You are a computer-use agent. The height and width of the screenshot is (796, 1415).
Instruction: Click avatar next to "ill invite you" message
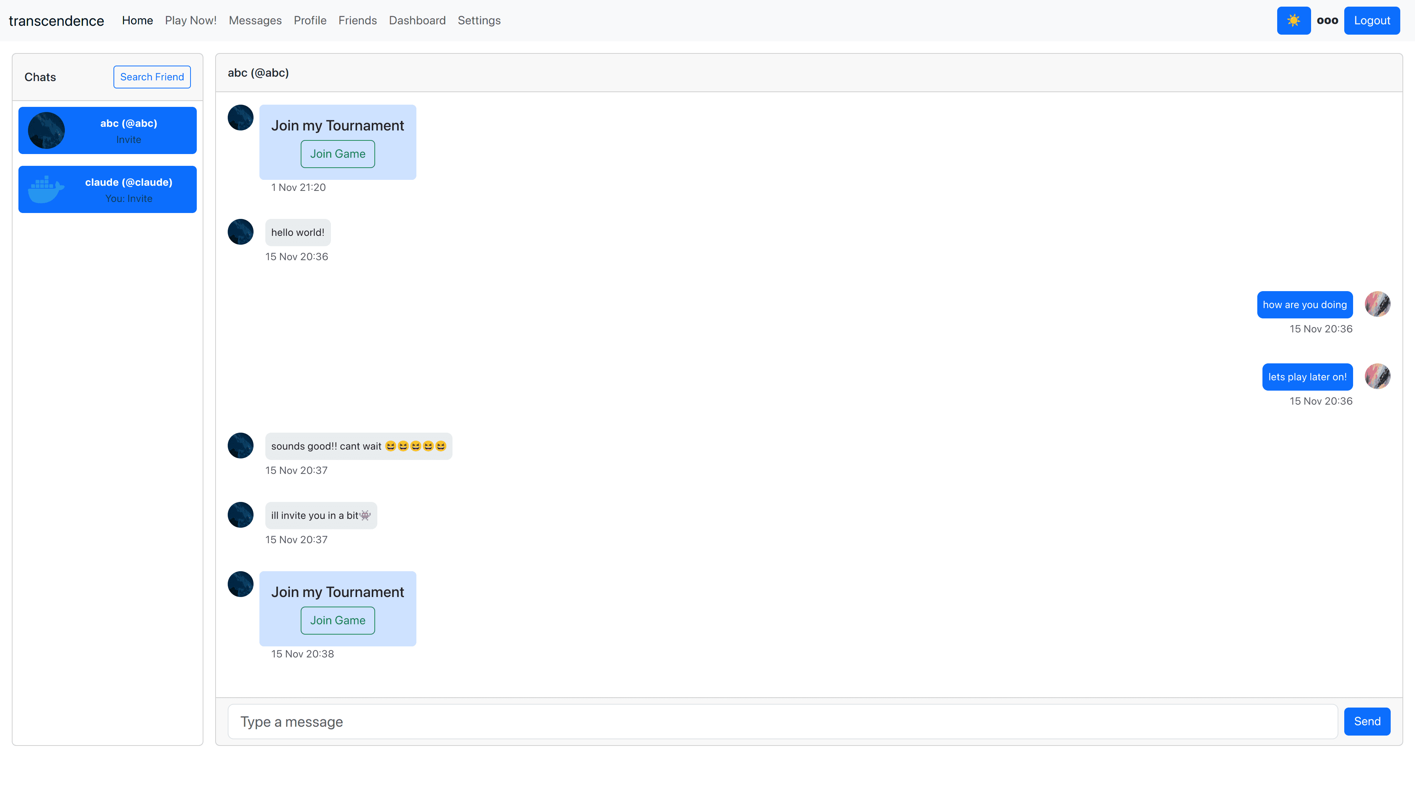(x=241, y=515)
